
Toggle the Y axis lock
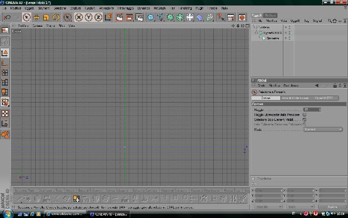click(x=88, y=17)
